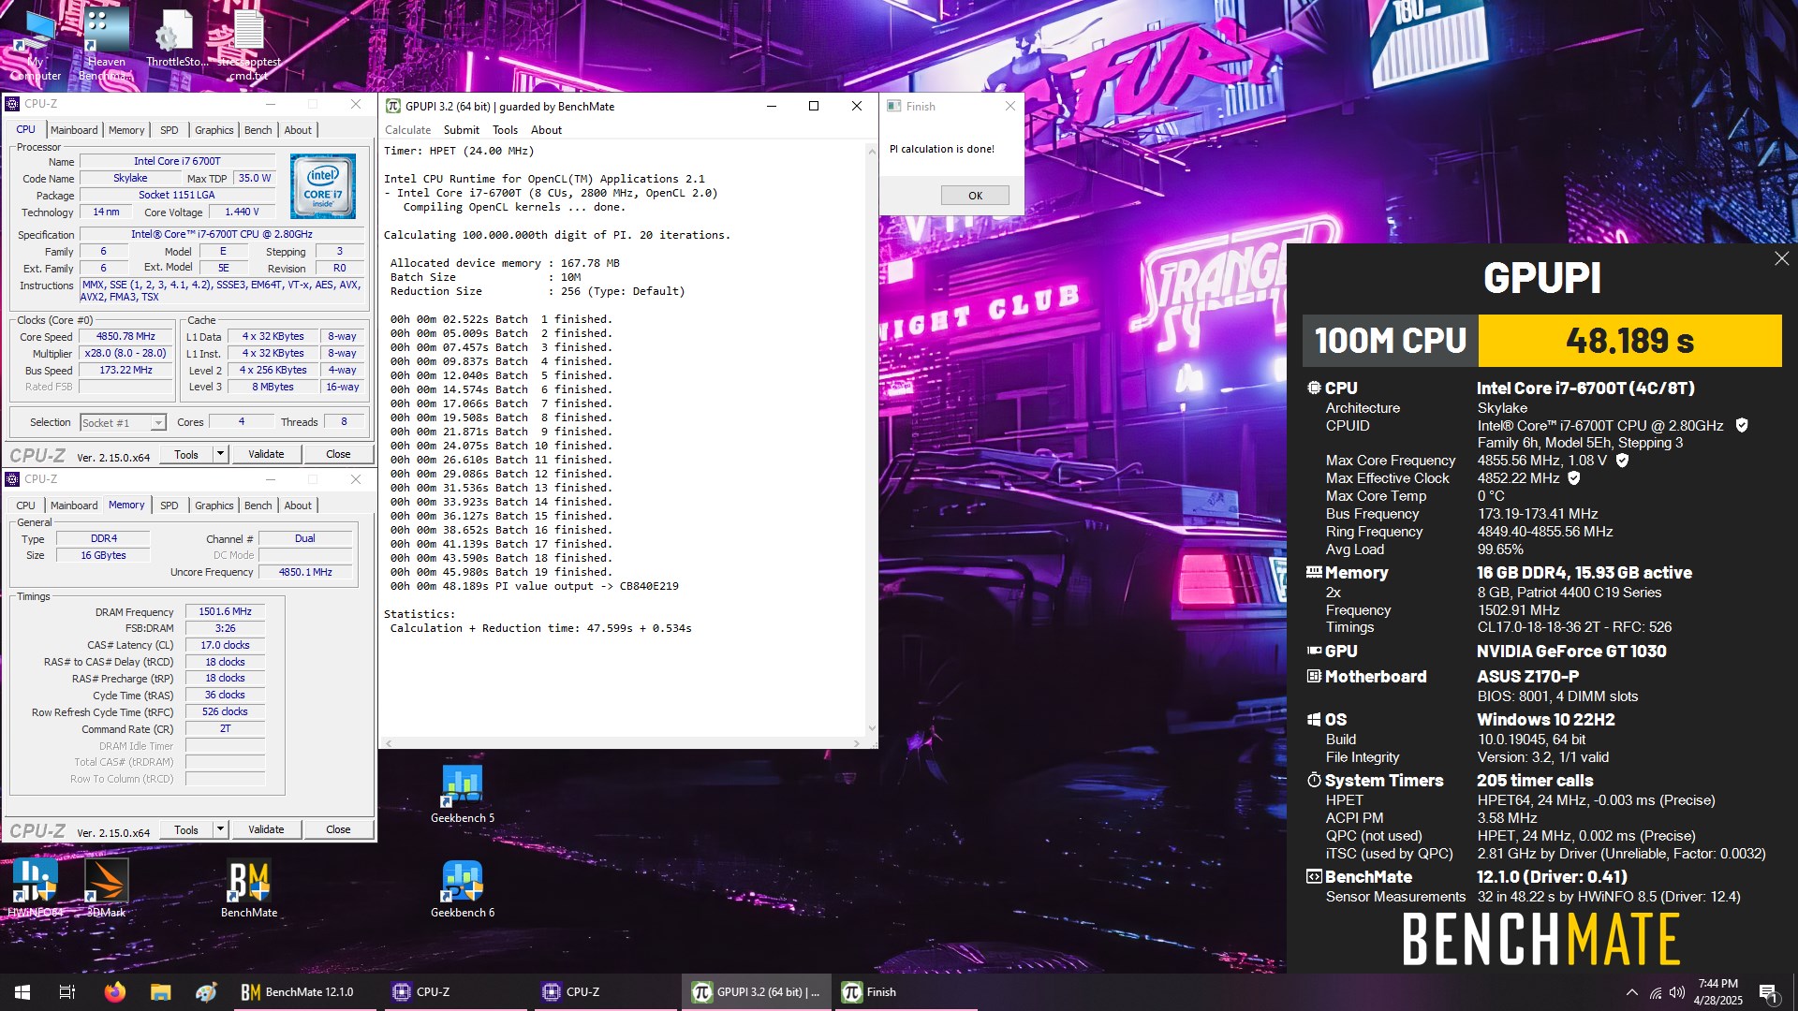Launch Firefox from the taskbar
Screen dimensions: 1798x1011
click(x=114, y=992)
